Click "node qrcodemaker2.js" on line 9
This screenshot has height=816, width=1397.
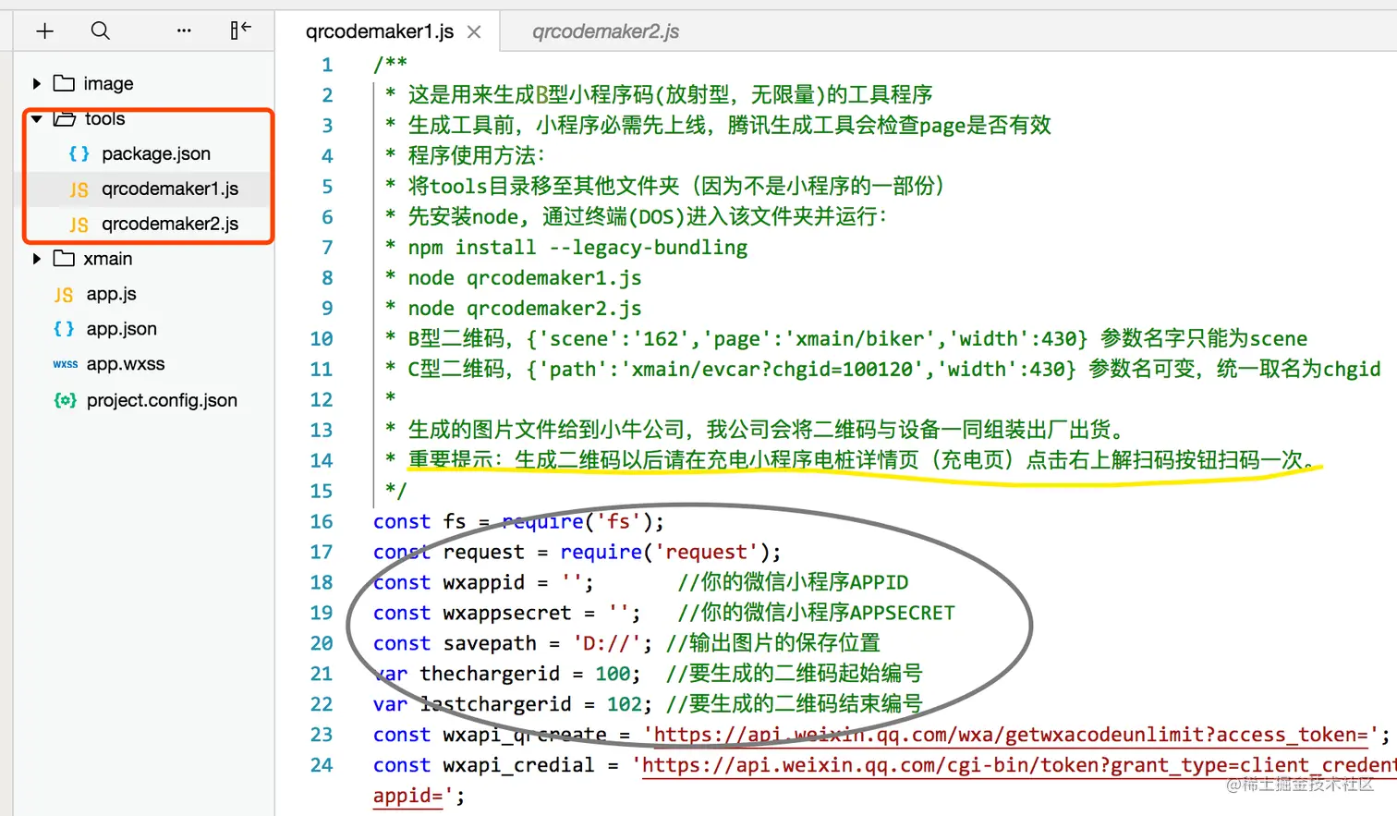pyautogui.click(x=525, y=309)
